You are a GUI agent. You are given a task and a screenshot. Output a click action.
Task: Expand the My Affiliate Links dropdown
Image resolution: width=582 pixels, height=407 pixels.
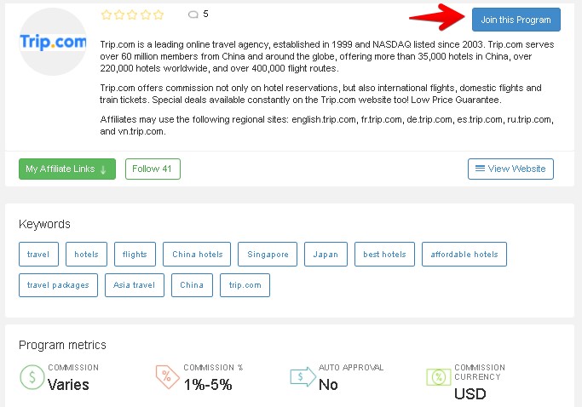(67, 169)
